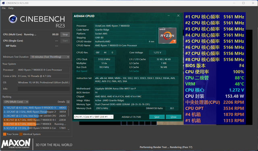The width and height of the screenshot is (258, 151).
Task: Open the Help menu
Action: 11,8
